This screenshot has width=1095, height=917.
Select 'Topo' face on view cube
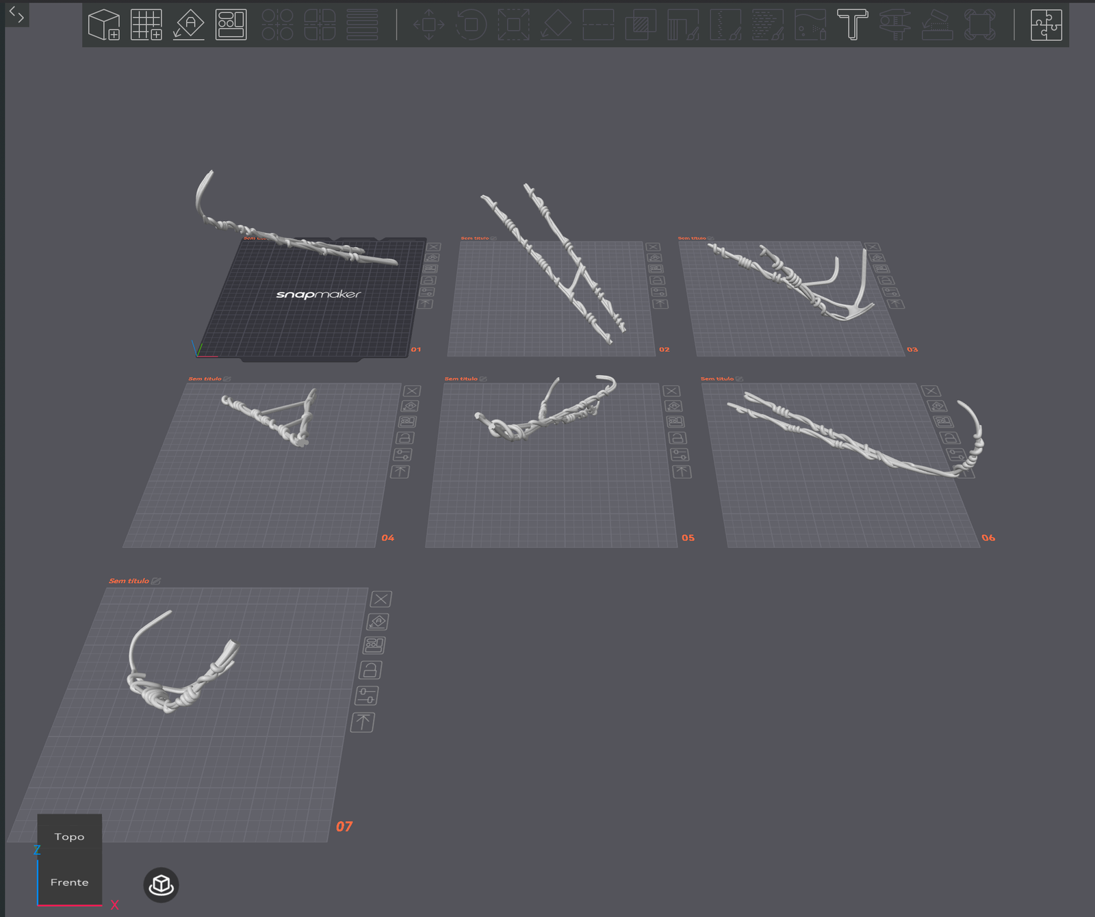pyautogui.click(x=70, y=836)
